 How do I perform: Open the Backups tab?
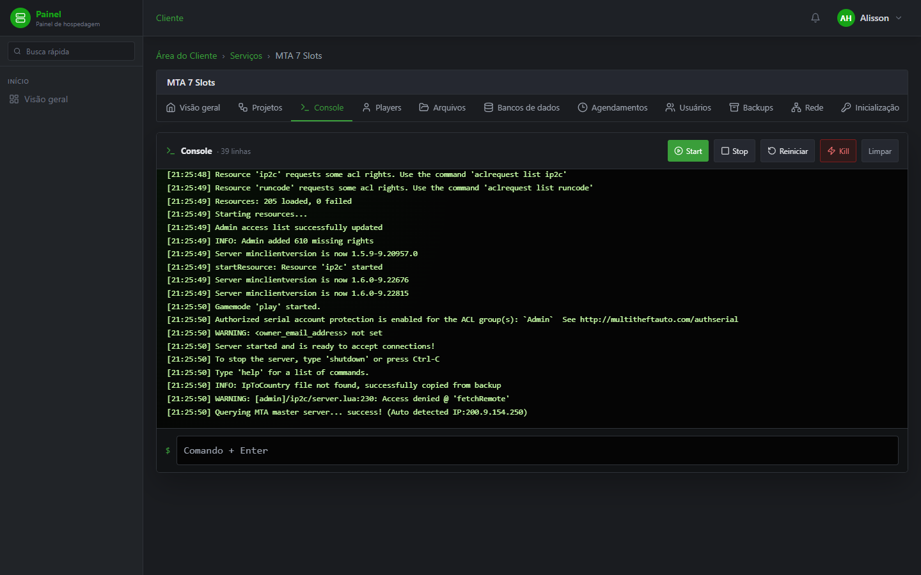coord(752,107)
